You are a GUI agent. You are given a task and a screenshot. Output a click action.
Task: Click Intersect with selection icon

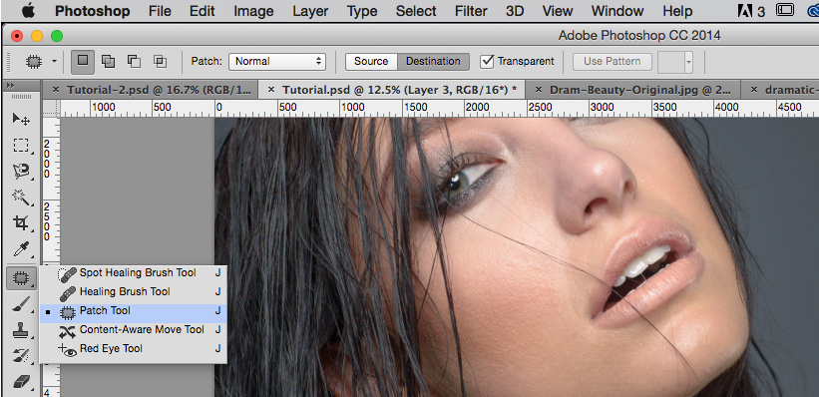(x=160, y=61)
